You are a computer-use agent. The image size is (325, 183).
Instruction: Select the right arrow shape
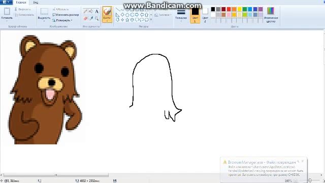click(137, 15)
